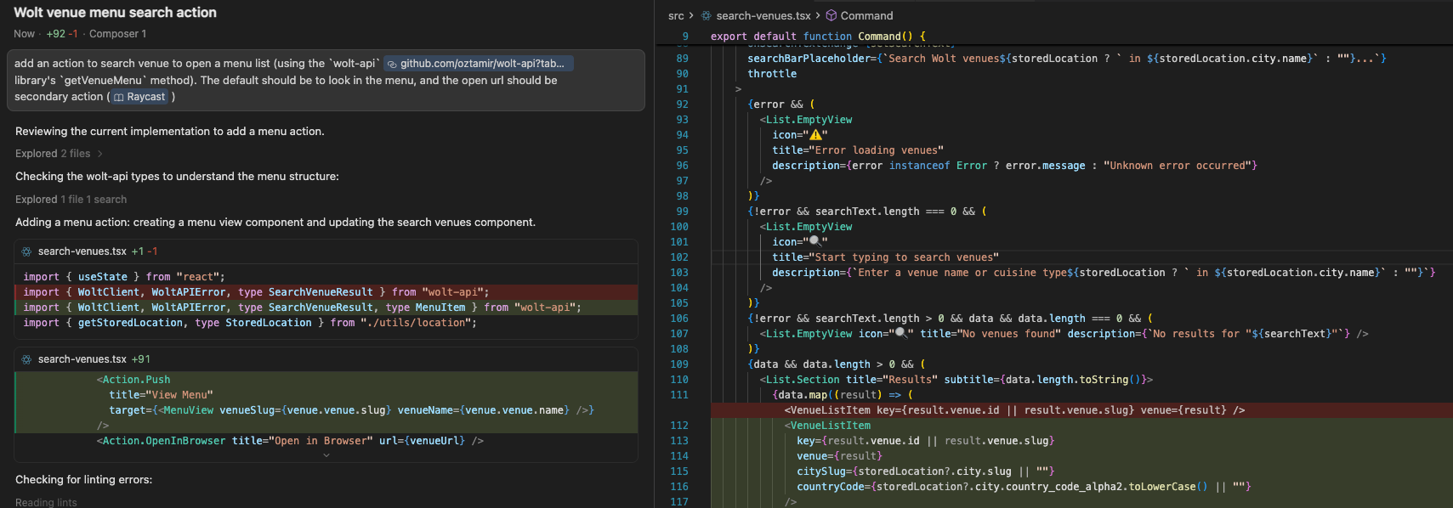Click the Composer 1 model label
This screenshot has height=508, width=1453.
[117, 34]
